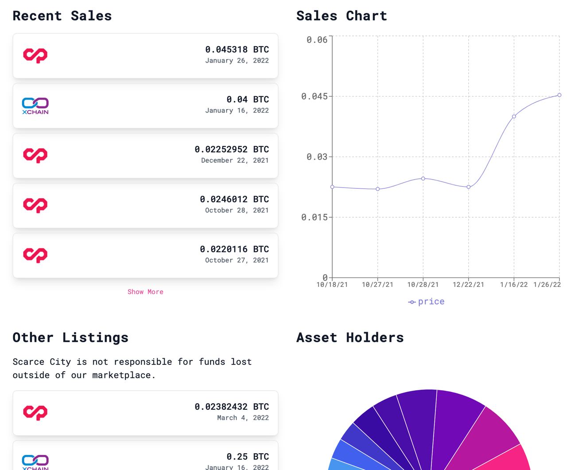The image size is (567, 470).
Task: Select the 10/18/21 chart data point
Action: point(332,187)
